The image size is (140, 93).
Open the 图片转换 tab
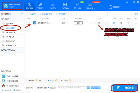(78, 6)
